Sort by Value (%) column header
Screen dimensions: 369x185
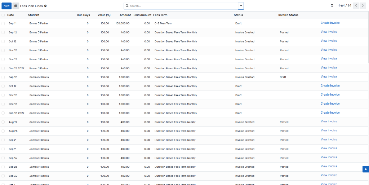(x=104, y=15)
